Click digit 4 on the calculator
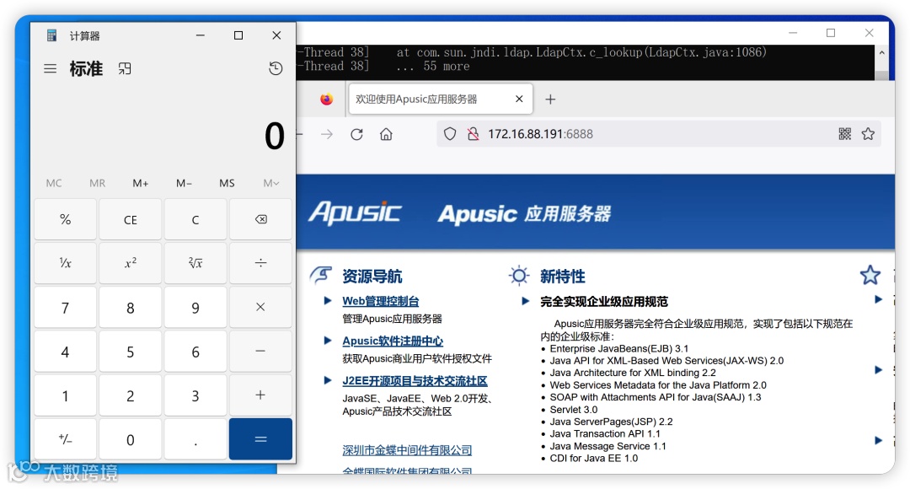Screen dimensions: 910x489 tap(66, 352)
